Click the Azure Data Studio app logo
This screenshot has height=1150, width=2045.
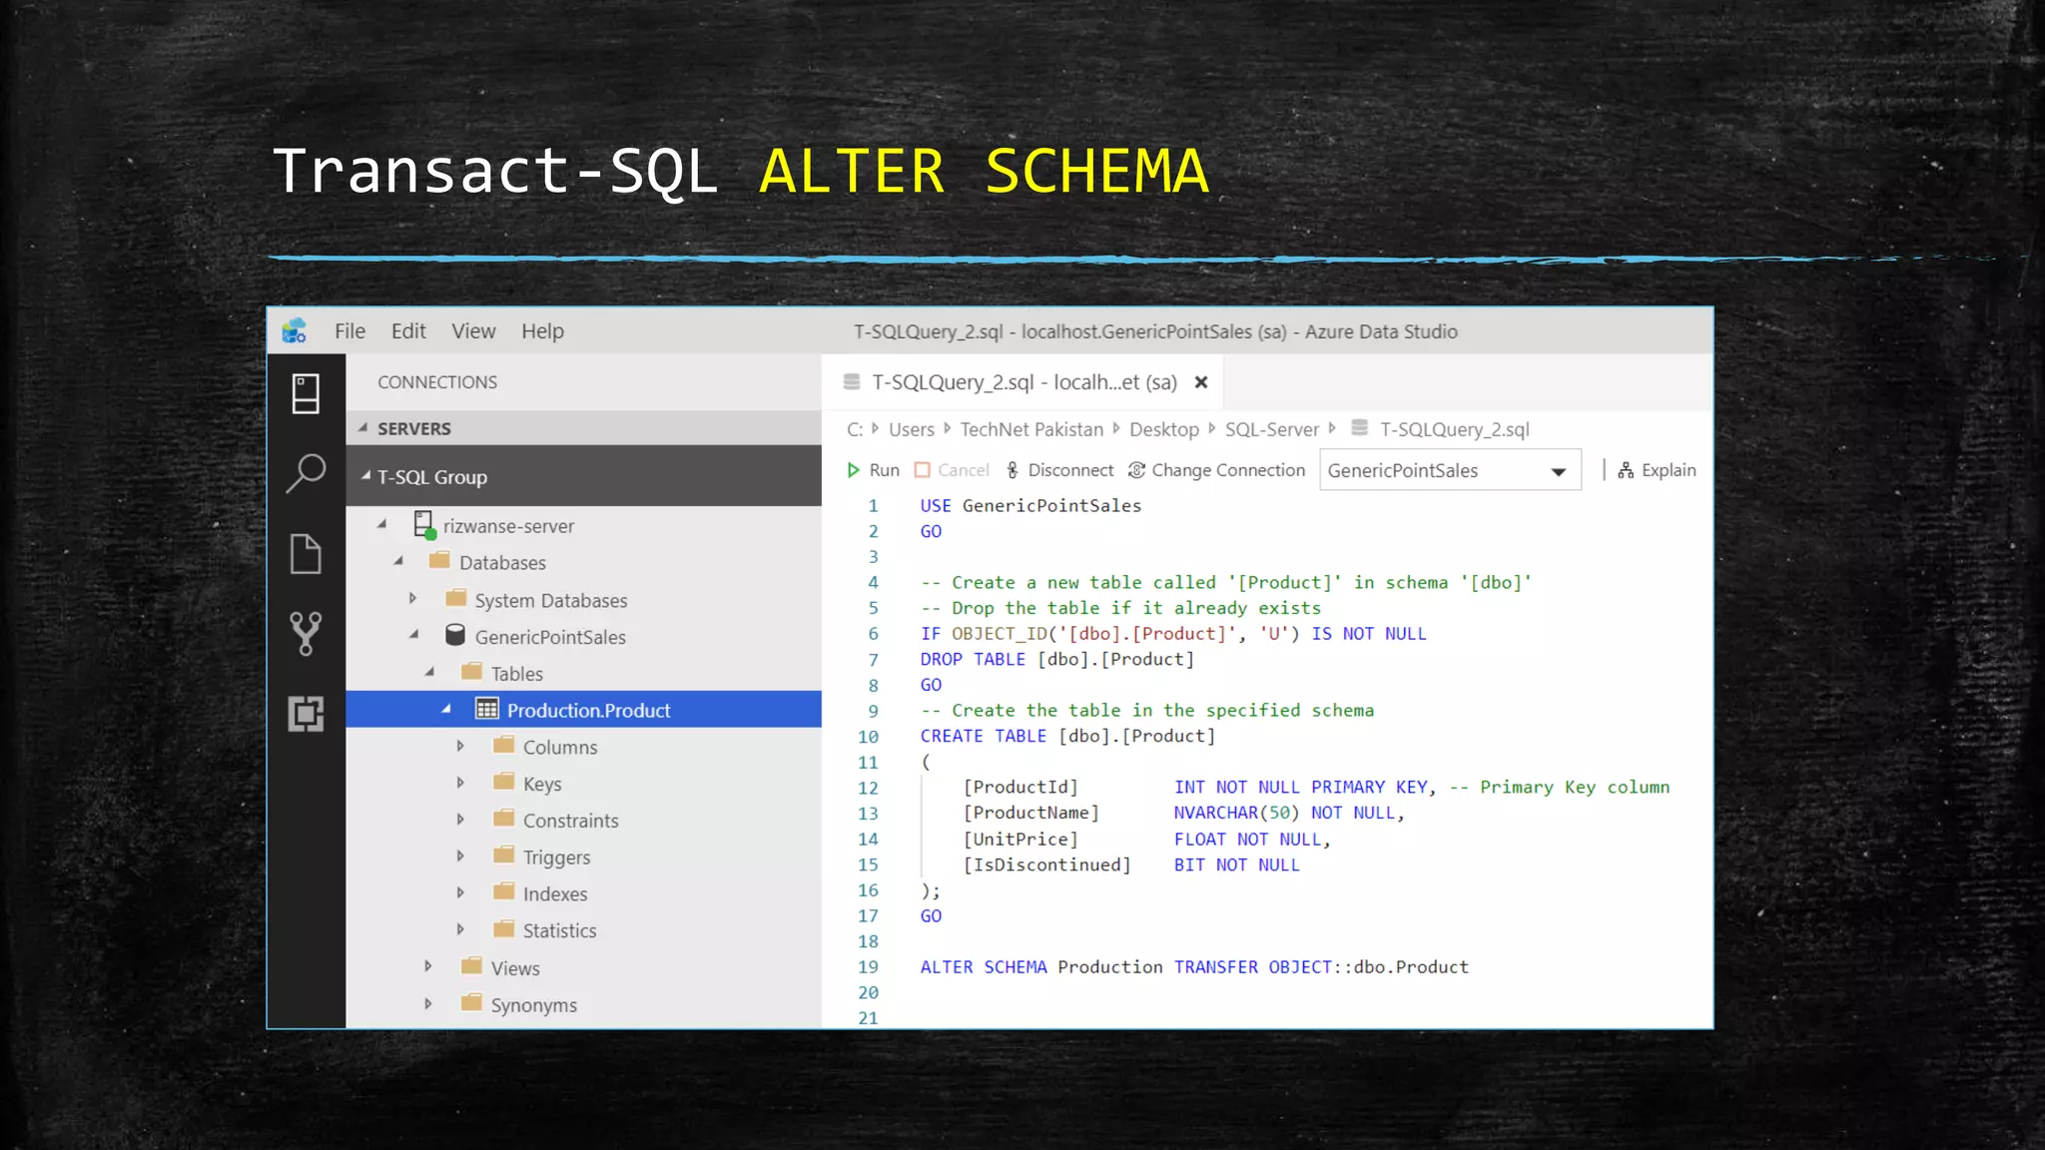tap(295, 331)
